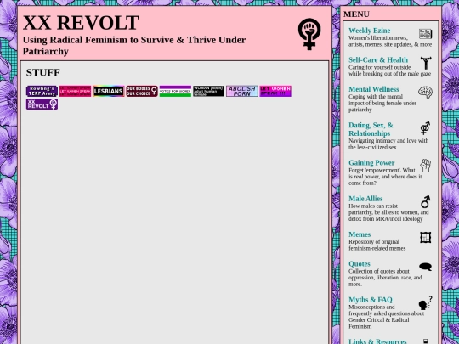Click the Votes For Women striped badge

(175, 91)
